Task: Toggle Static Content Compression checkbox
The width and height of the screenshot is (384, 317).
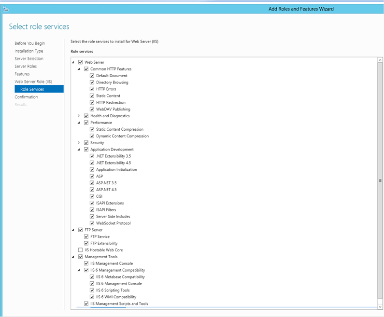Action: [x=92, y=129]
